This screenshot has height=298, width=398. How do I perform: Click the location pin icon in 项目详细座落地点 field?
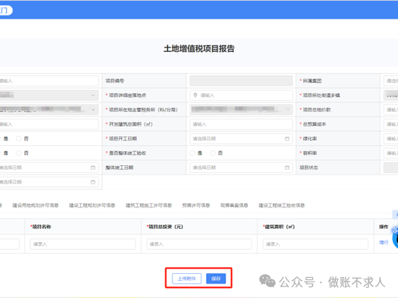click(195, 95)
